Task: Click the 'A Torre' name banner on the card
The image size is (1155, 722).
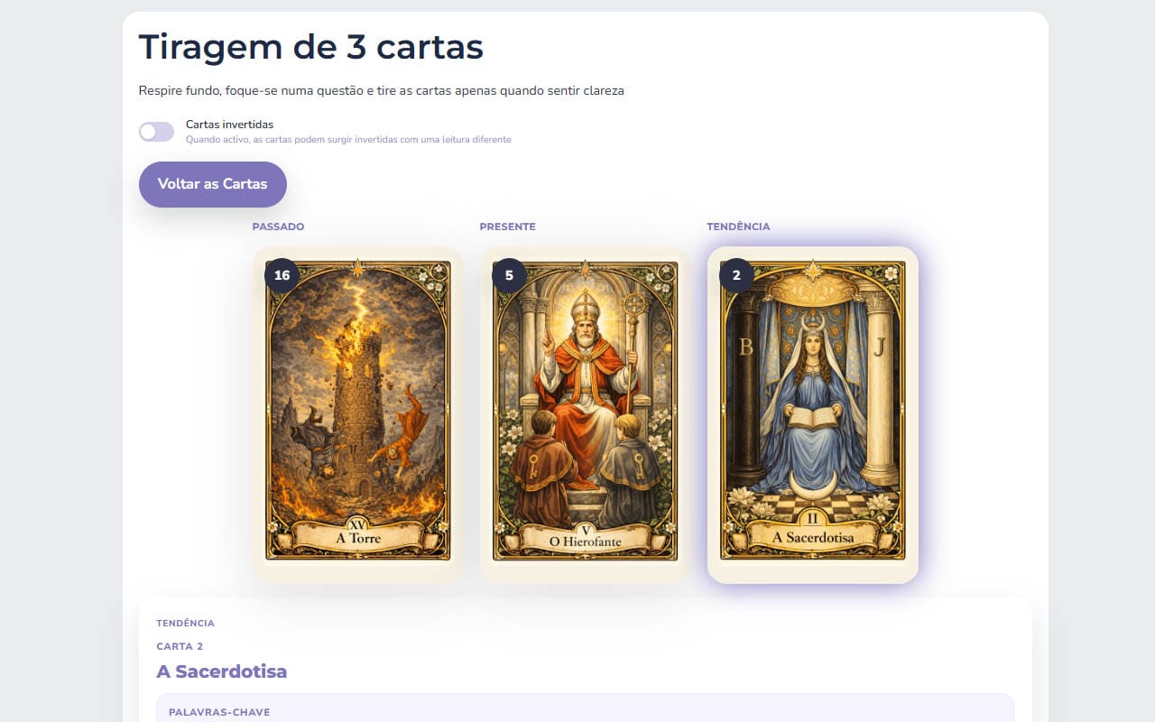Action: tap(358, 538)
